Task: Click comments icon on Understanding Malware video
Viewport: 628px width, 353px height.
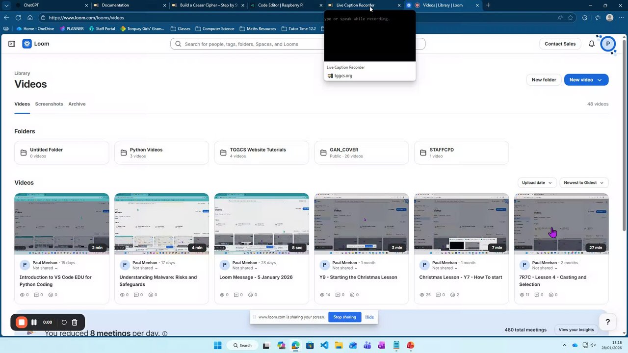Action: (x=137, y=295)
